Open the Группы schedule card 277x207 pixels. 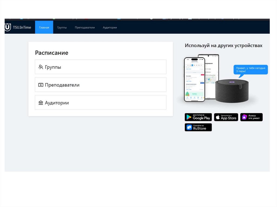[x=101, y=67]
